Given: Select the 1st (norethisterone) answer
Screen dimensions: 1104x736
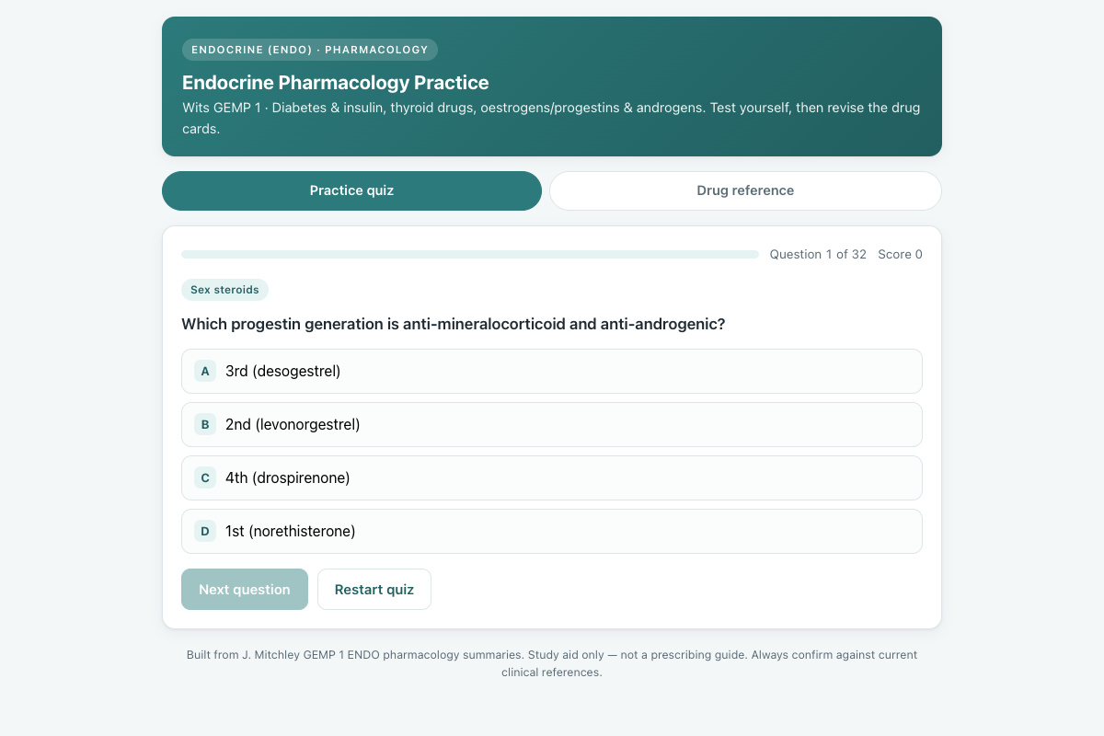Looking at the screenshot, I should 552,531.
